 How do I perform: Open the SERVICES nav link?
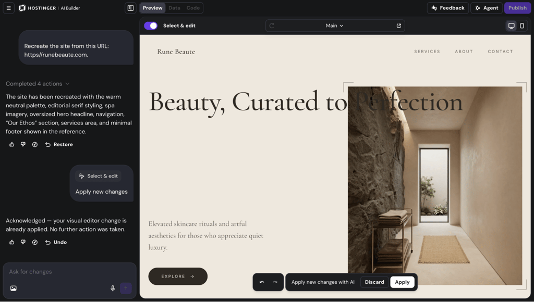[427, 52]
